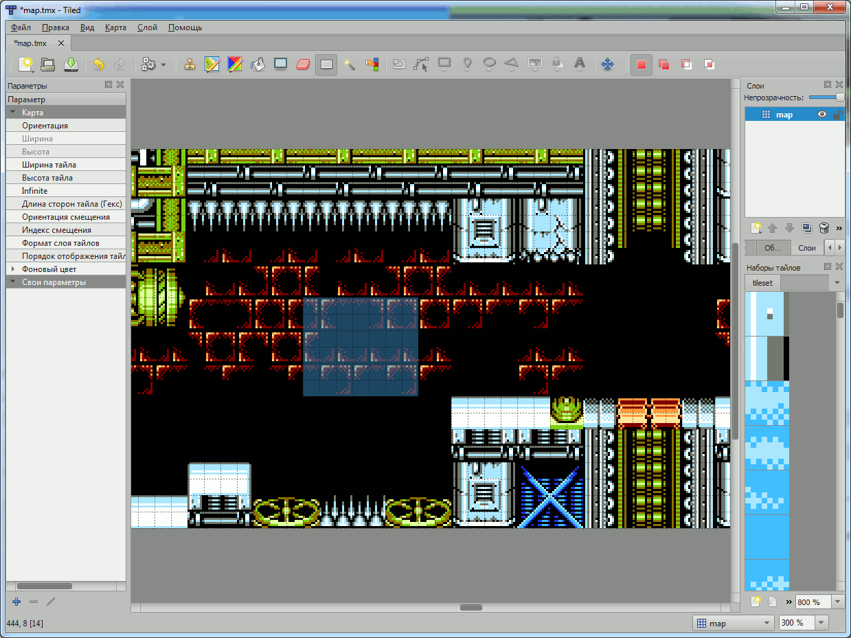
Task: Select the Insert Text tool
Action: pyautogui.click(x=580, y=65)
